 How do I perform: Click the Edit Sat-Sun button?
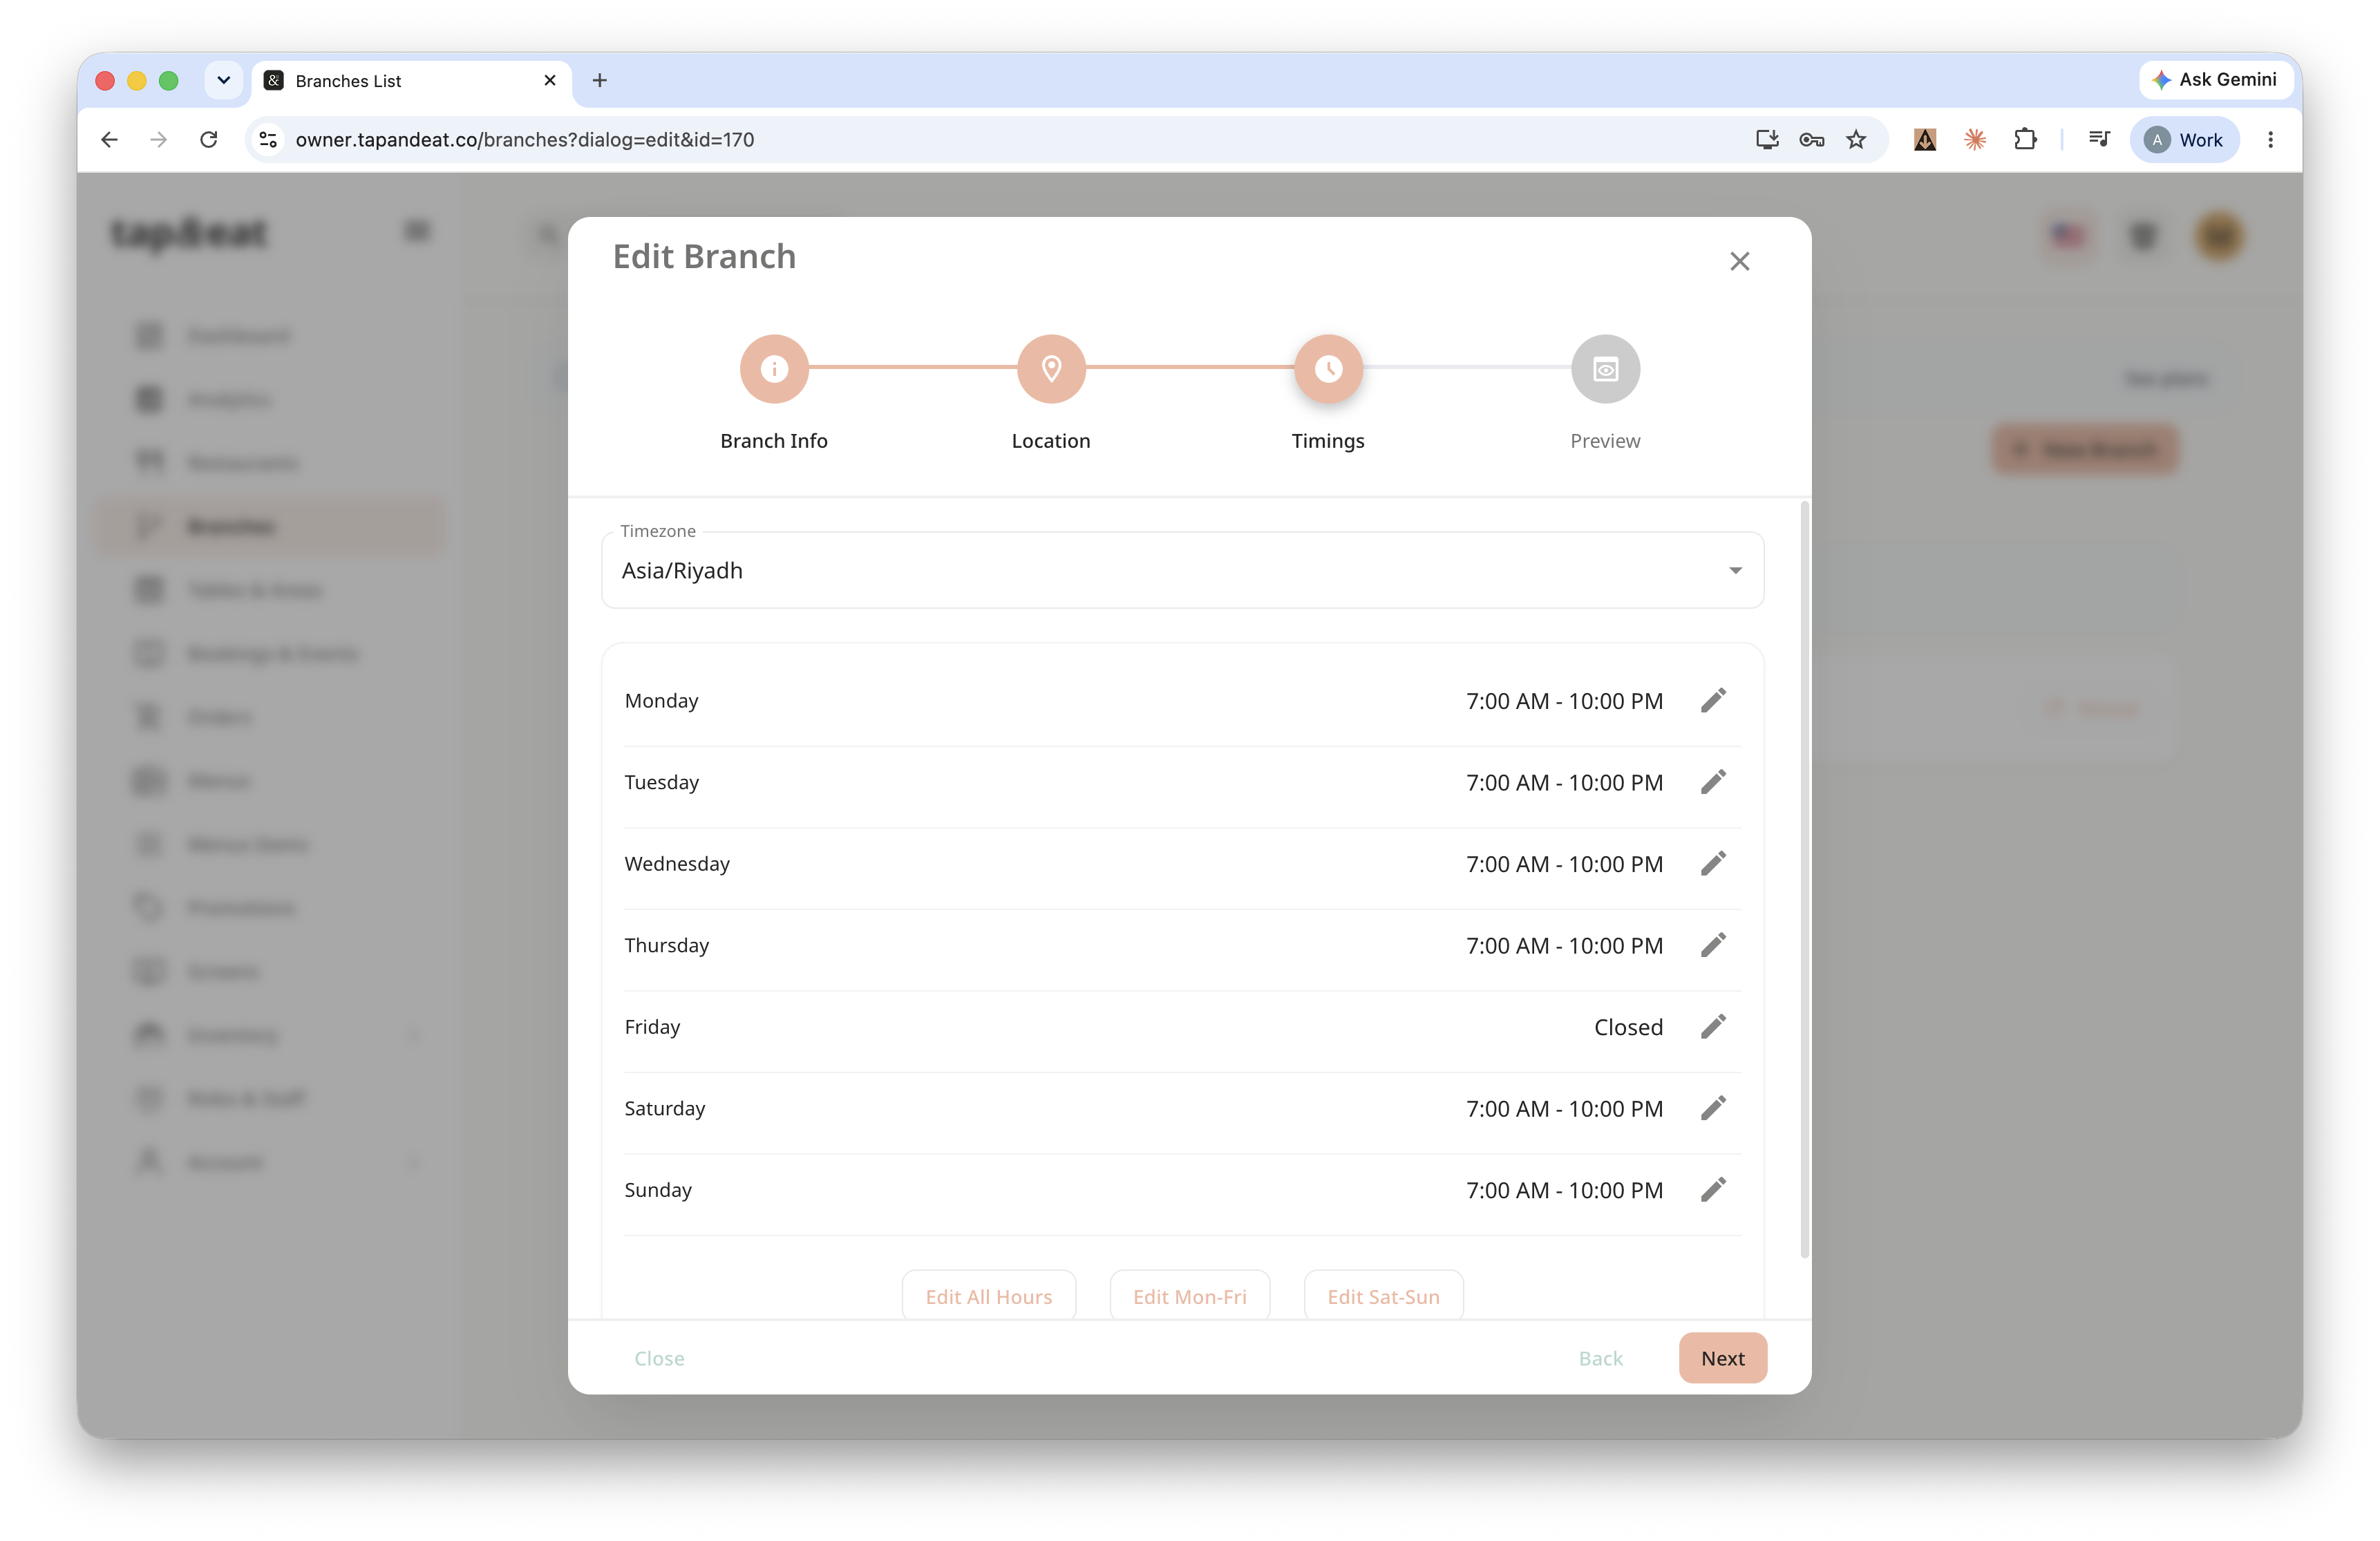point(1383,1296)
